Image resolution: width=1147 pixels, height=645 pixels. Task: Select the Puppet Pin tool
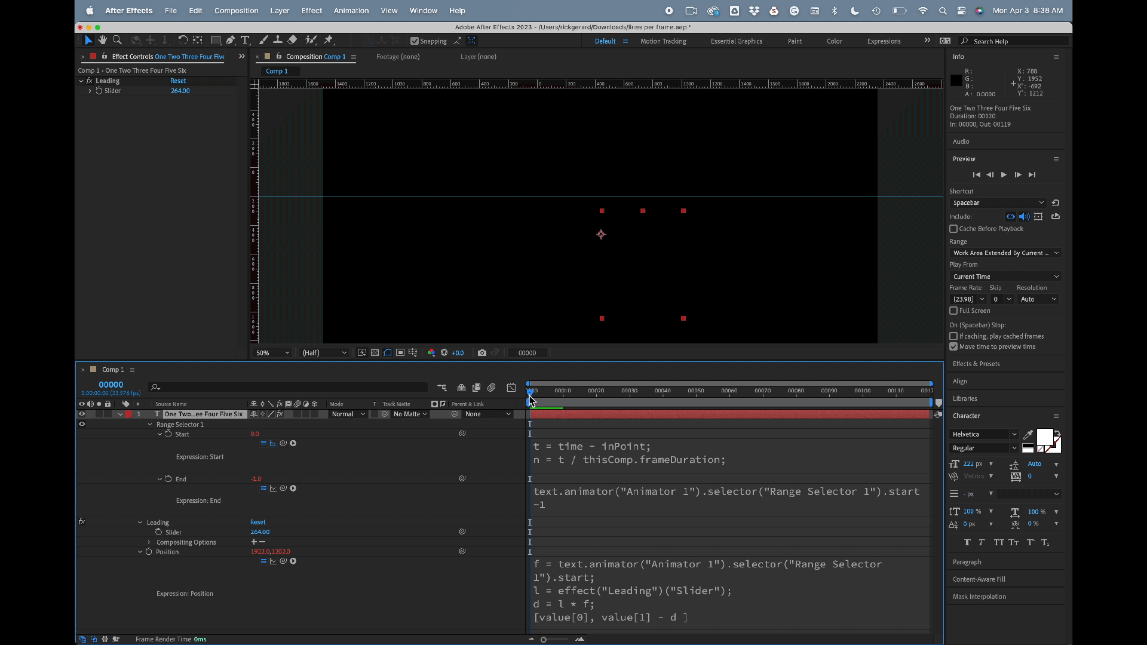point(328,40)
